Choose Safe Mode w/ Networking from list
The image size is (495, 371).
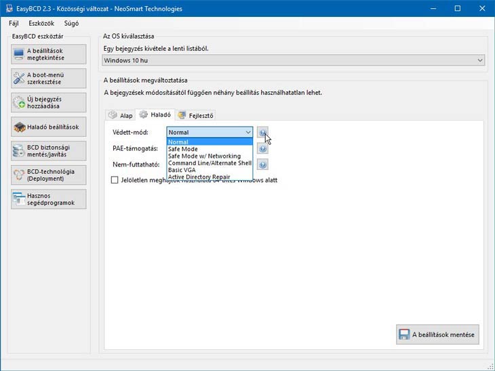[204, 156]
